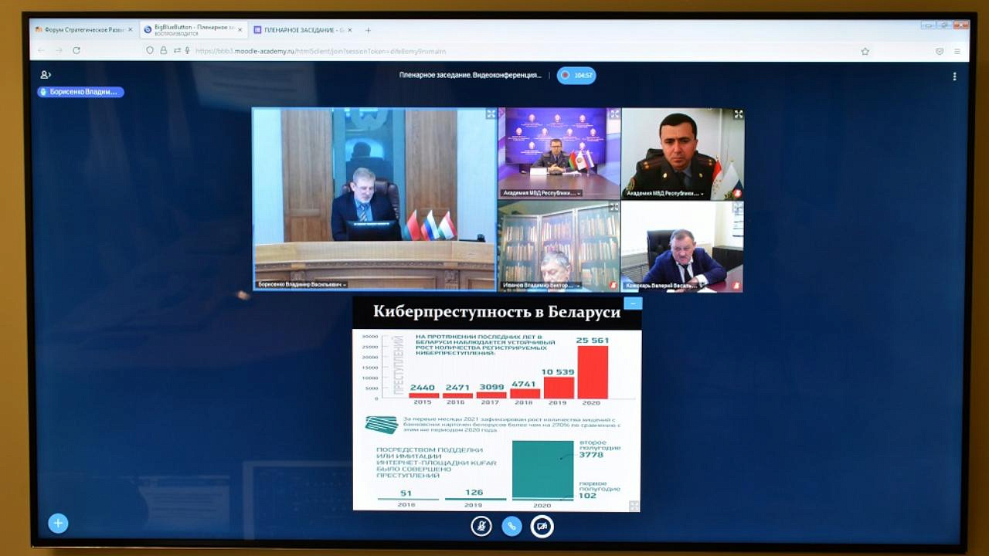989x556 pixels.
Task: Click the Борисенко Владим... talking indicator
Action: (x=81, y=92)
